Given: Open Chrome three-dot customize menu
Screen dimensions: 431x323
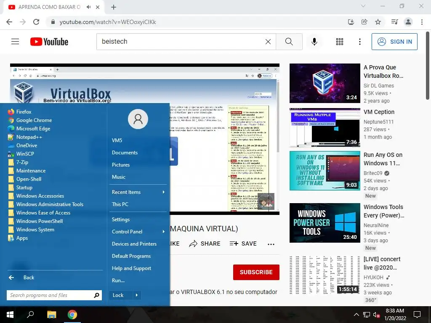Looking at the screenshot, I should pyautogui.click(x=422, y=22).
